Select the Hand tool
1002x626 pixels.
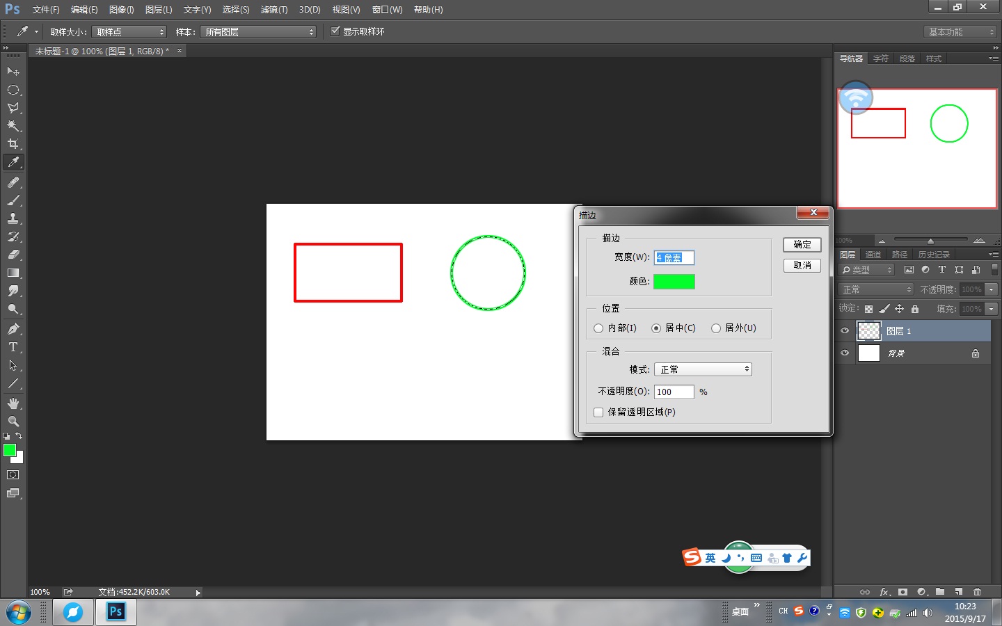[x=13, y=403]
